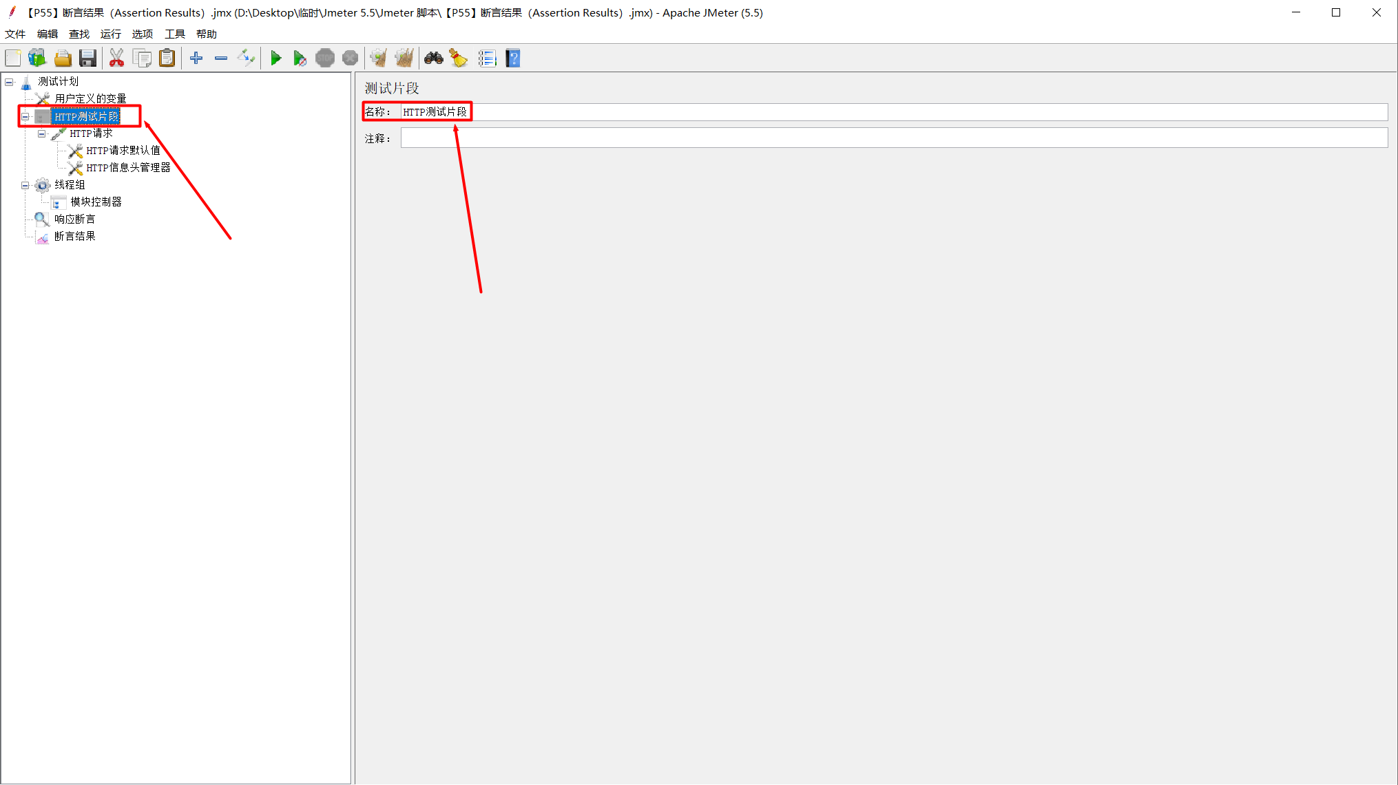Select 模块控制器 in the tree
Screen dimensions: 1398x785
[x=96, y=202]
